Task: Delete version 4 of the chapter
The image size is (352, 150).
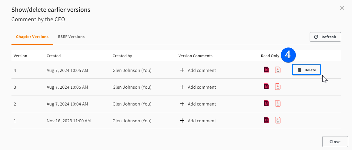Action: [x=306, y=70]
